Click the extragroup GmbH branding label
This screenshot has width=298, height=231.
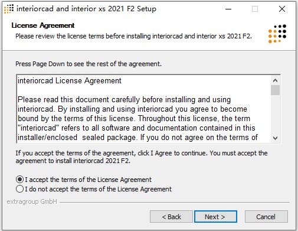pos(32,201)
